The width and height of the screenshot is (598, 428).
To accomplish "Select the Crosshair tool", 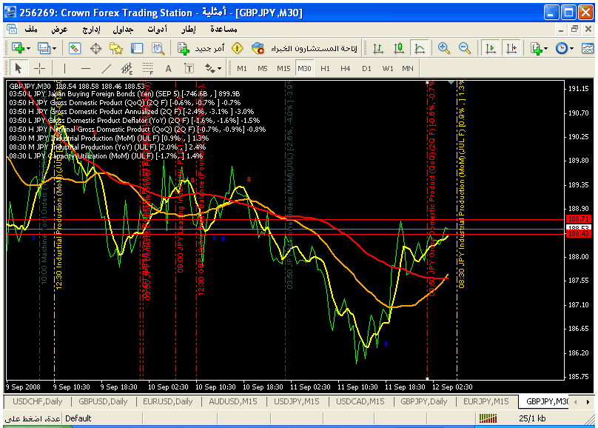I will pyautogui.click(x=39, y=69).
